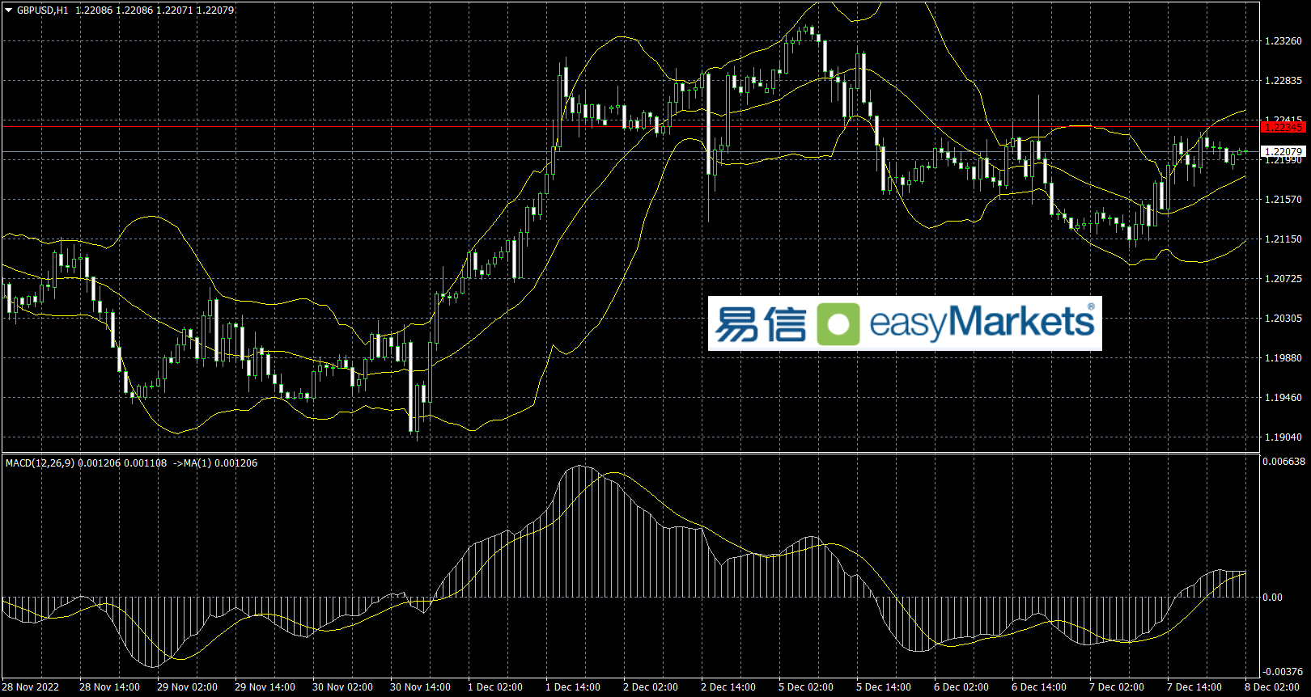The height and width of the screenshot is (697, 1311).
Task: Click the 7 Dec 02:00 time label
Action: coord(1117,687)
